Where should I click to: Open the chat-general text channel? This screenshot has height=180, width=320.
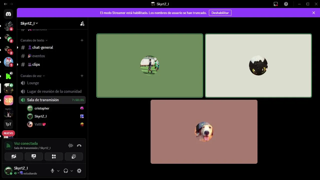(x=52, y=47)
